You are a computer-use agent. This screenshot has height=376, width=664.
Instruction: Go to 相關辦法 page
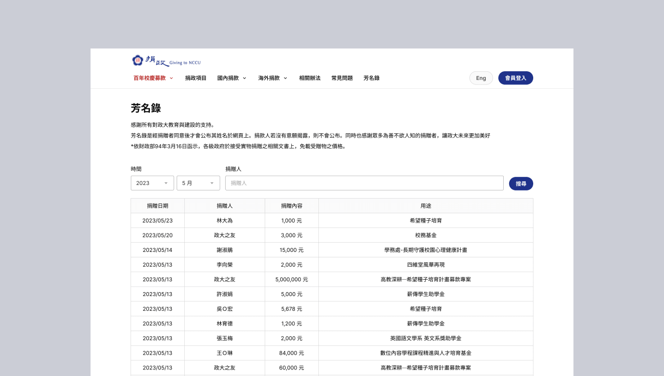pos(310,78)
